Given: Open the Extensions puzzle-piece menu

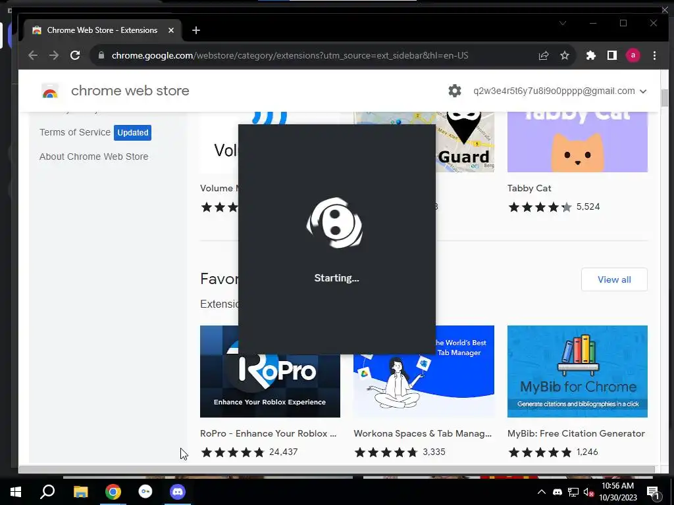Looking at the screenshot, I should pos(591,55).
